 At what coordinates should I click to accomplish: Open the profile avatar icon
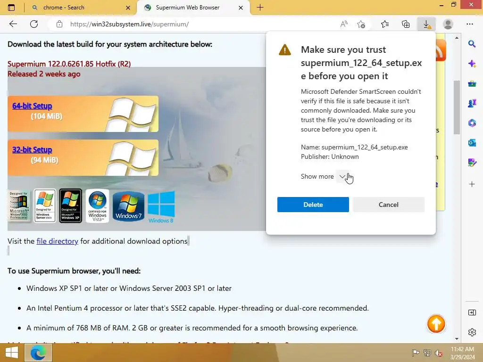coord(448,24)
